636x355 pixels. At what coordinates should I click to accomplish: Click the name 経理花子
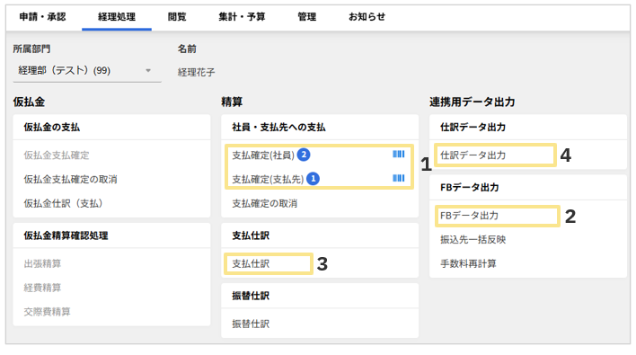pyautogui.click(x=197, y=73)
